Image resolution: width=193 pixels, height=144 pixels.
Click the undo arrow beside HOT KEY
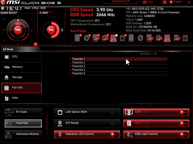pos(155,54)
